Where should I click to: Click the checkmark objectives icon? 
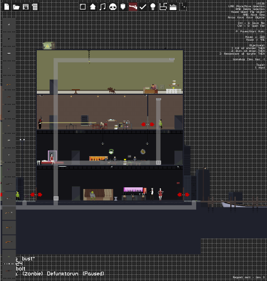coord(143,7)
